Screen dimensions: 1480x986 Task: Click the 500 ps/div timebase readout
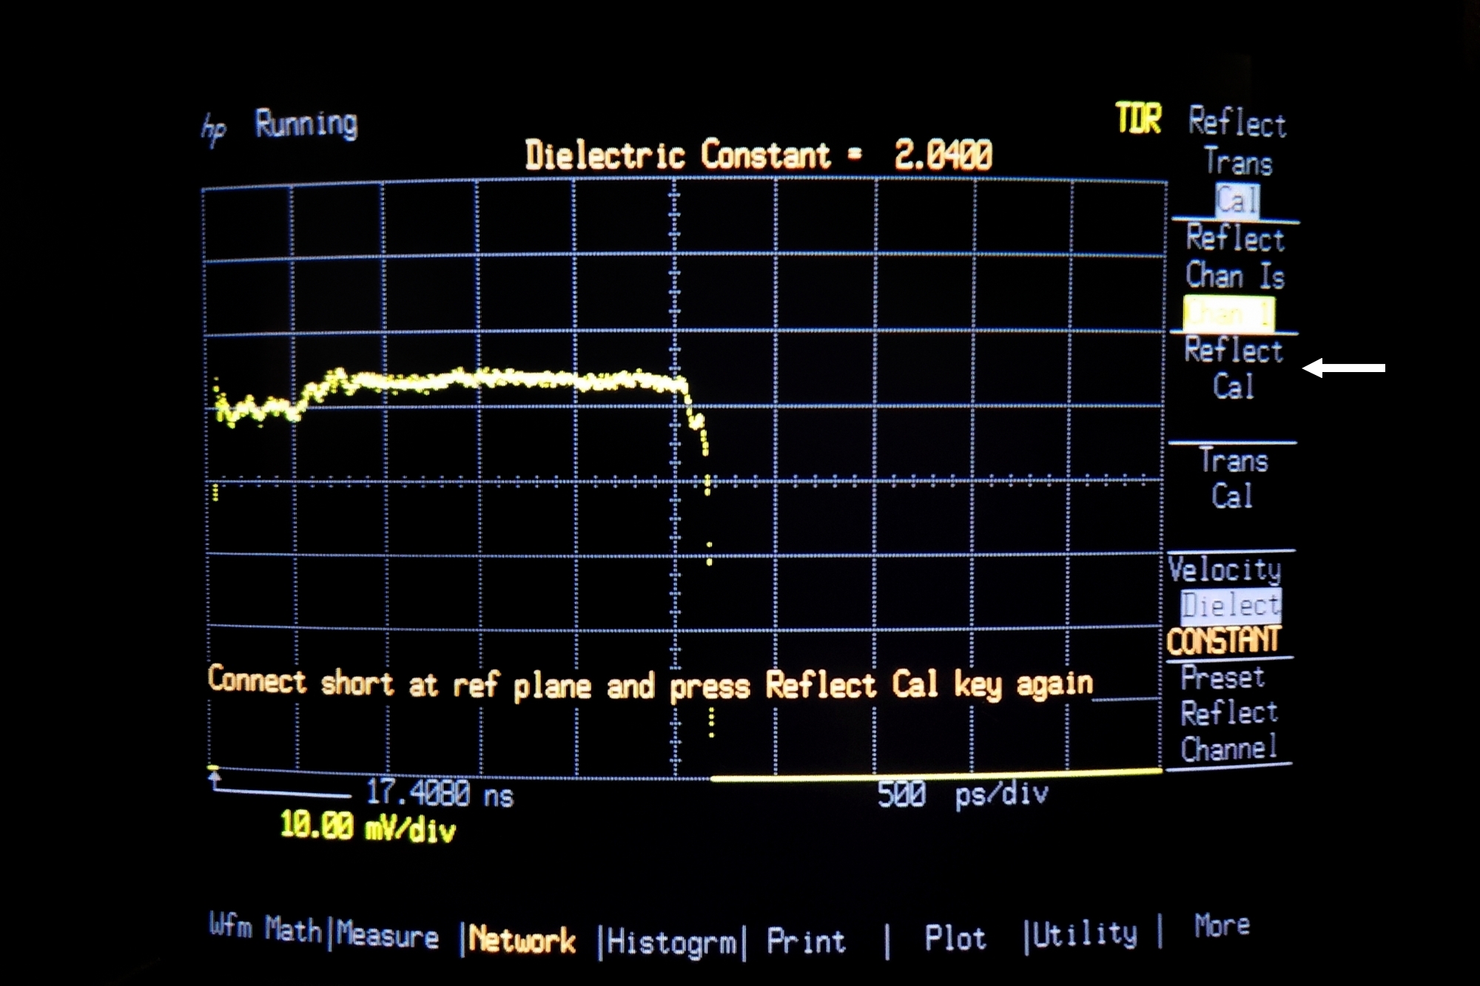pos(962,795)
